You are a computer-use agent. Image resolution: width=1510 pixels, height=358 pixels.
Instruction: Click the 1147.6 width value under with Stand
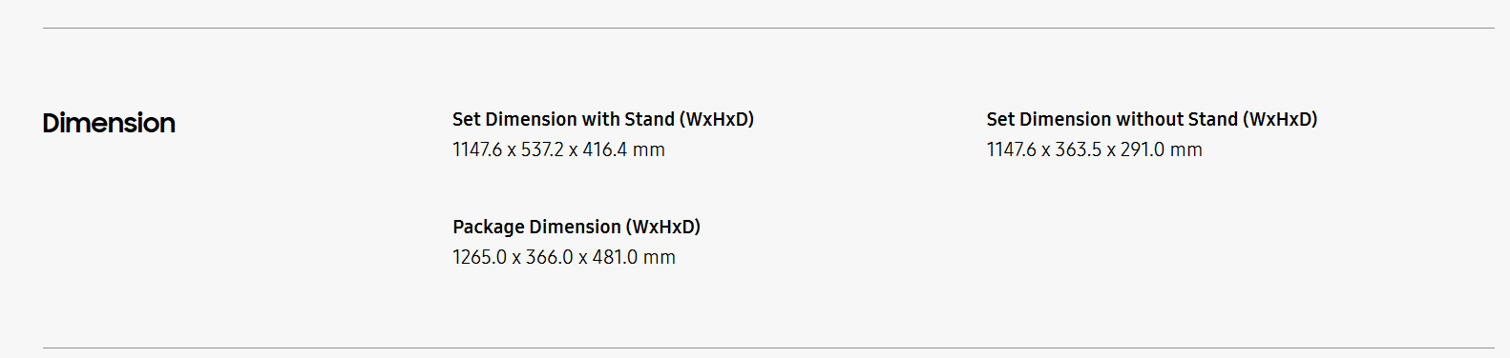(x=477, y=149)
